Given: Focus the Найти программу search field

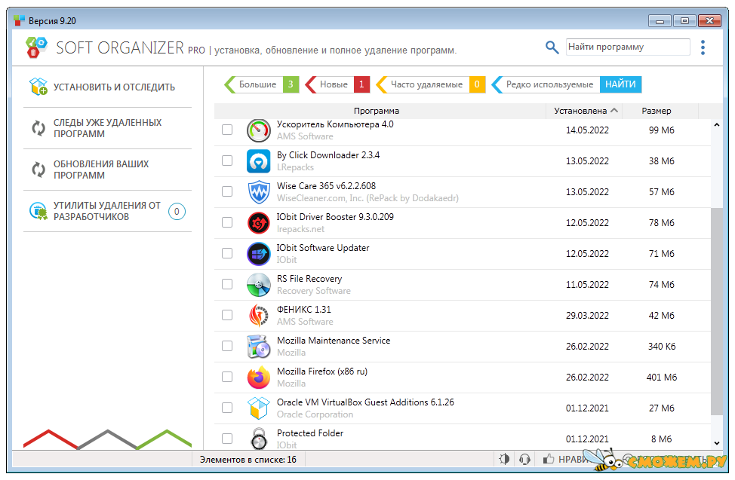Looking at the screenshot, I should coord(628,47).
